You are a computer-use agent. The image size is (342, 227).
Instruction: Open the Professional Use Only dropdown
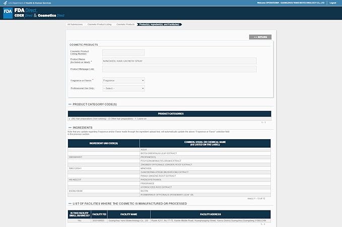[123, 88]
